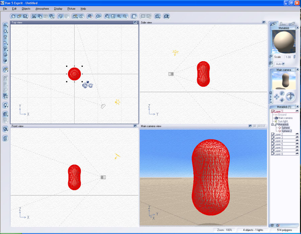
Task: Click the render scene camera icon in toolbar
Action: coord(167,16)
